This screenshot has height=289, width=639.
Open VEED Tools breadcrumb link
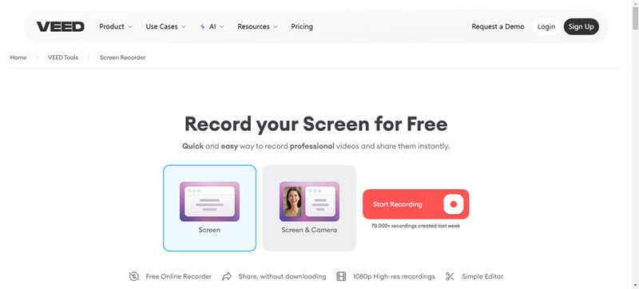(63, 57)
